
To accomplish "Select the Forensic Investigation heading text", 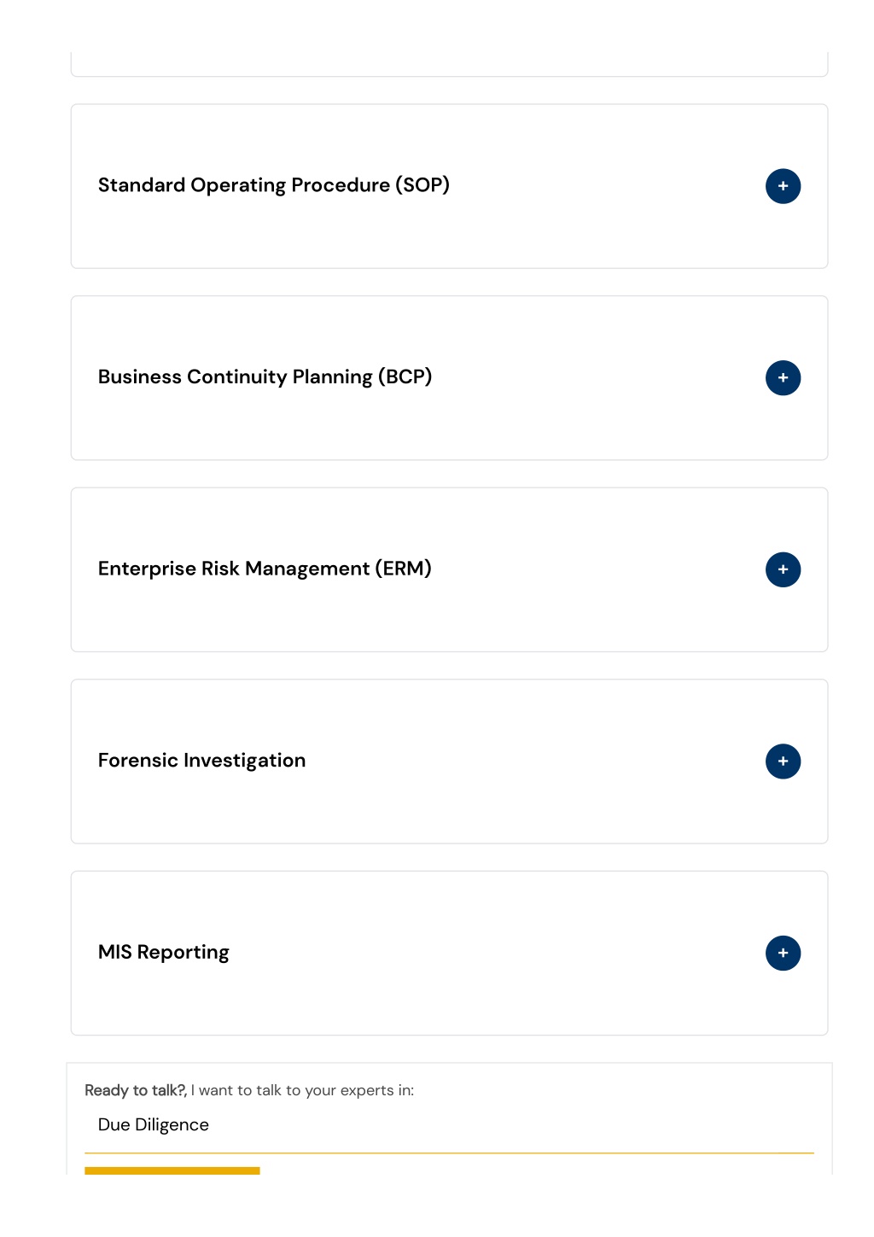I will (x=201, y=761).
